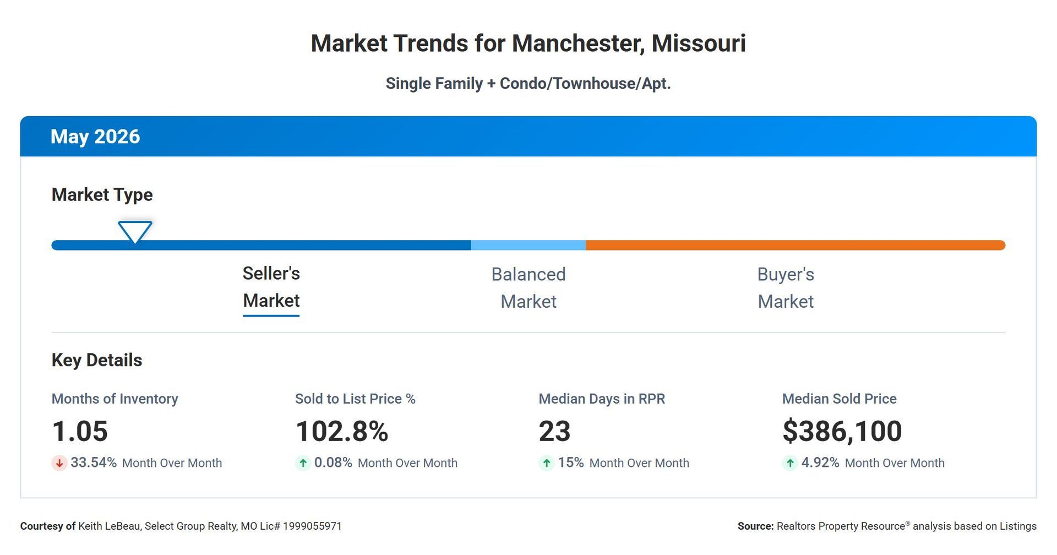1057x555 pixels.
Task: Click the Sold to List Price 102.8% value
Action: click(x=342, y=431)
